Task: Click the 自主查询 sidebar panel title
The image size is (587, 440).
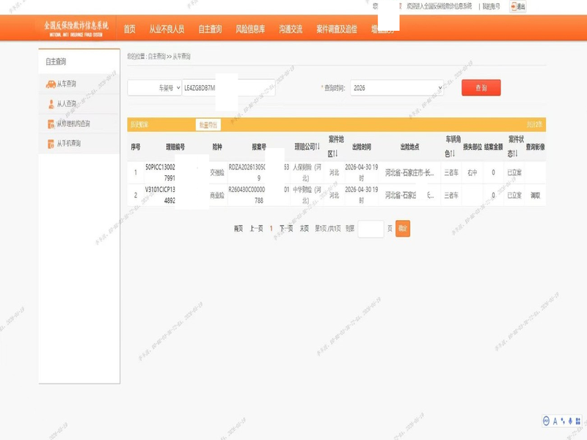Action: coord(56,62)
